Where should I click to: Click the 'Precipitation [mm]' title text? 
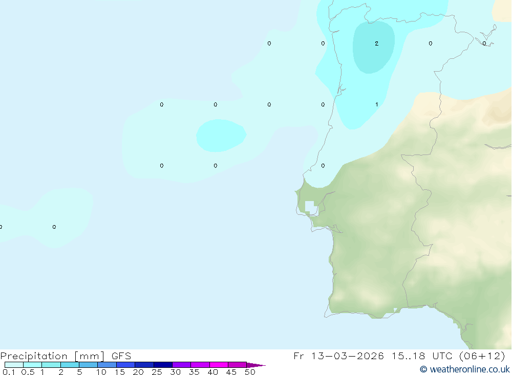pos(53,356)
